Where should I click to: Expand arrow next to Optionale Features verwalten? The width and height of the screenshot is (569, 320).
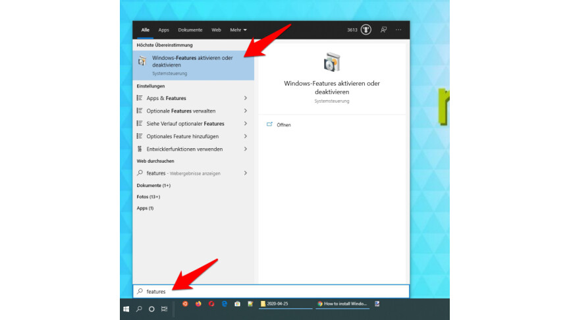tap(246, 111)
